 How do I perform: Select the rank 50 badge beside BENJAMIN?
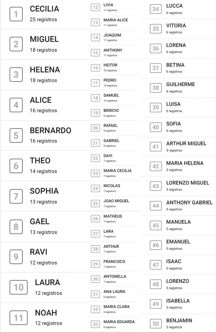156,323
